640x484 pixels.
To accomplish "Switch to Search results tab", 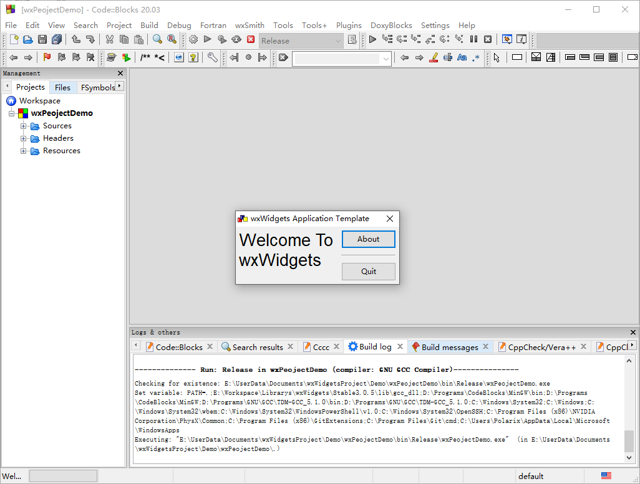I will (x=258, y=347).
